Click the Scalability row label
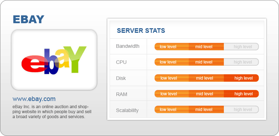The image size is (279, 136). point(127,110)
